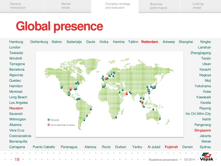Click the Los Angeles city name

(x=19, y=103)
